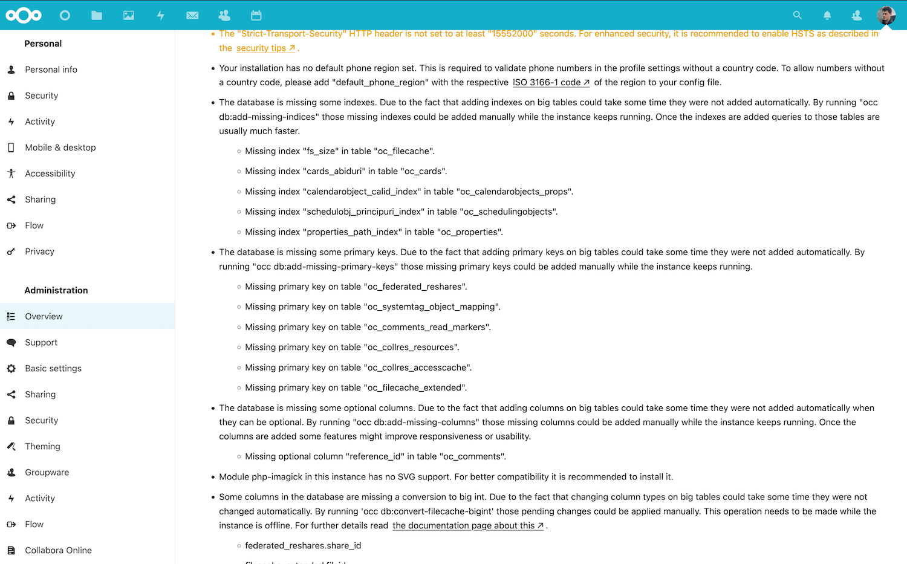Viewport: 907px width, 564px height.
Task: Click the Nextcloud logo
Action: pos(24,15)
